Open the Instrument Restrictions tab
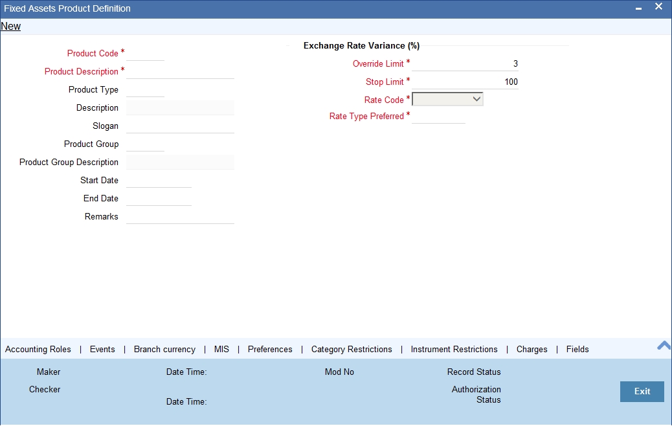This screenshot has width=672, height=426. 454,350
